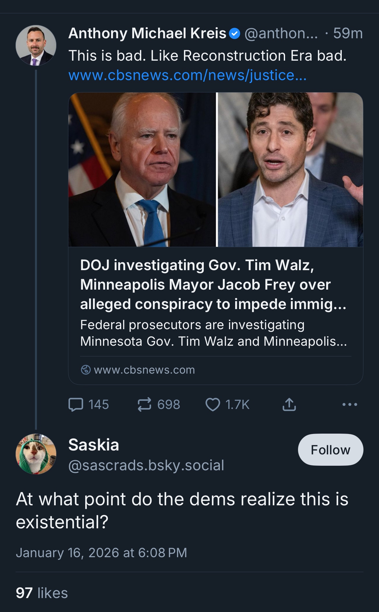This screenshot has height=612, width=379.
Task: Click the 59m timestamp on Kreis's post
Action: (x=348, y=33)
